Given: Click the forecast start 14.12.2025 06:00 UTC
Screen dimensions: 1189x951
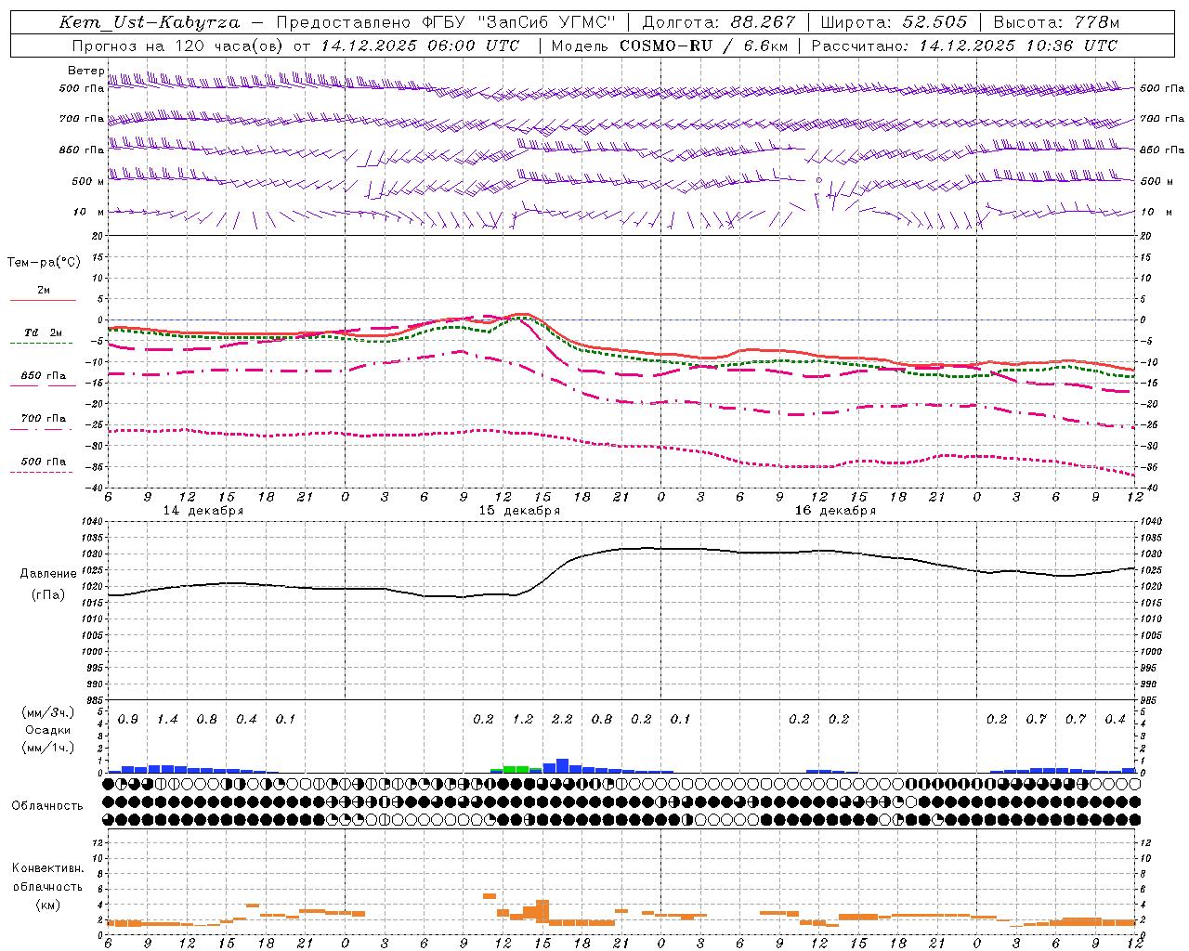Looking at the screenshot, I should pyautogui.click(x=420, y=46).
